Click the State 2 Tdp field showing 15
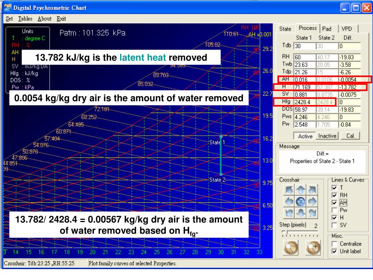 (x=327, y=72)
